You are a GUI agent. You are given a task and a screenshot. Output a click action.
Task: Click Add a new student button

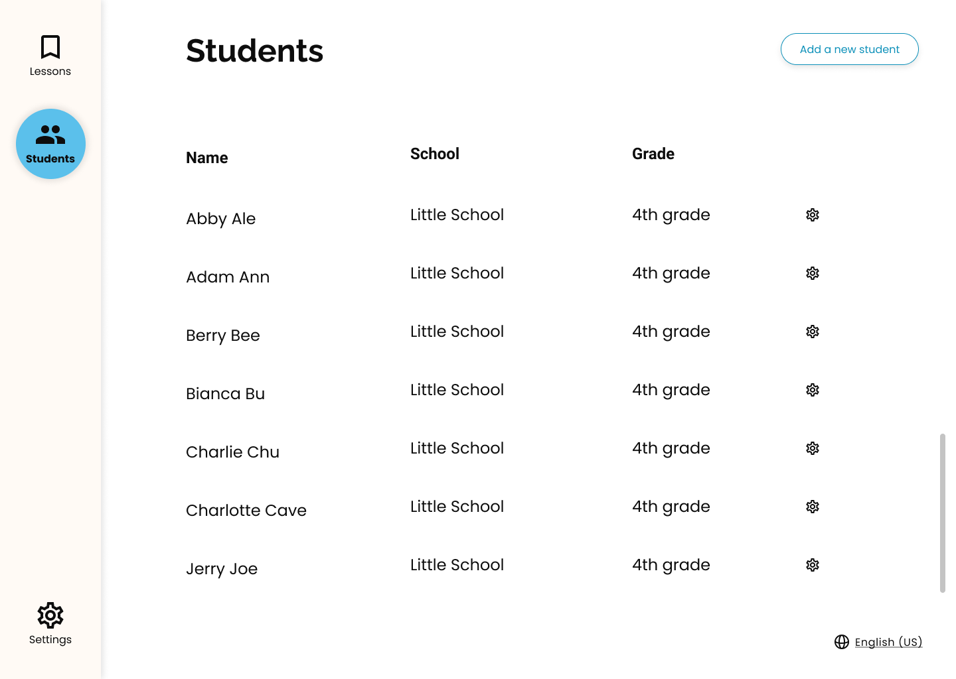849,49
